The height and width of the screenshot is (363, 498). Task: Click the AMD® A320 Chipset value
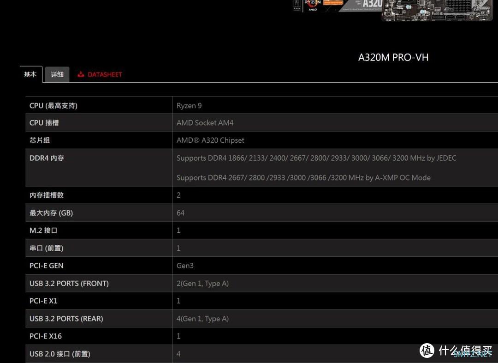(x=210, y=140)
